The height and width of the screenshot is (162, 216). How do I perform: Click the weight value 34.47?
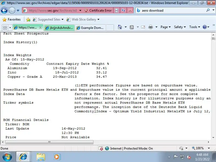click(x=102, y=77)
